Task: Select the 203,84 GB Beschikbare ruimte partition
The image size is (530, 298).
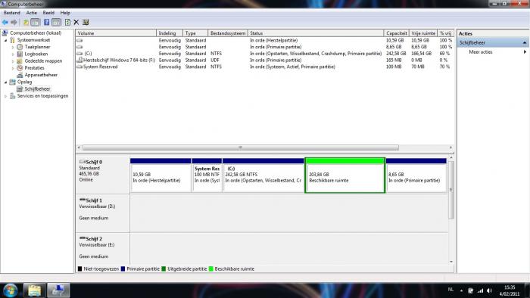Action: click(344, 175)
